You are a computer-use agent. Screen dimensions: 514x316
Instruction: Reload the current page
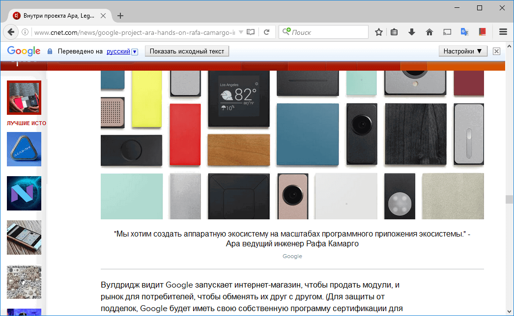tap(267, 31)
